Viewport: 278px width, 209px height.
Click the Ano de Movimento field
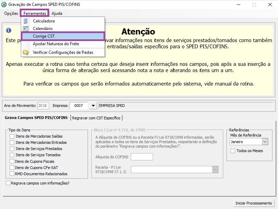coord(43,106)
